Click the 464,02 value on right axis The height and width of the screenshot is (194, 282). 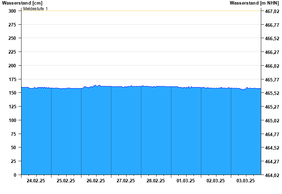[272, 175]
